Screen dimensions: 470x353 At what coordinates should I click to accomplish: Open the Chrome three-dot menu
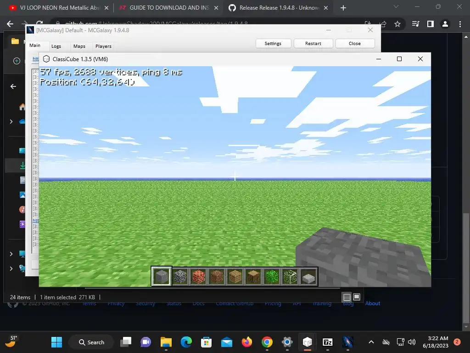pos(460,24)
